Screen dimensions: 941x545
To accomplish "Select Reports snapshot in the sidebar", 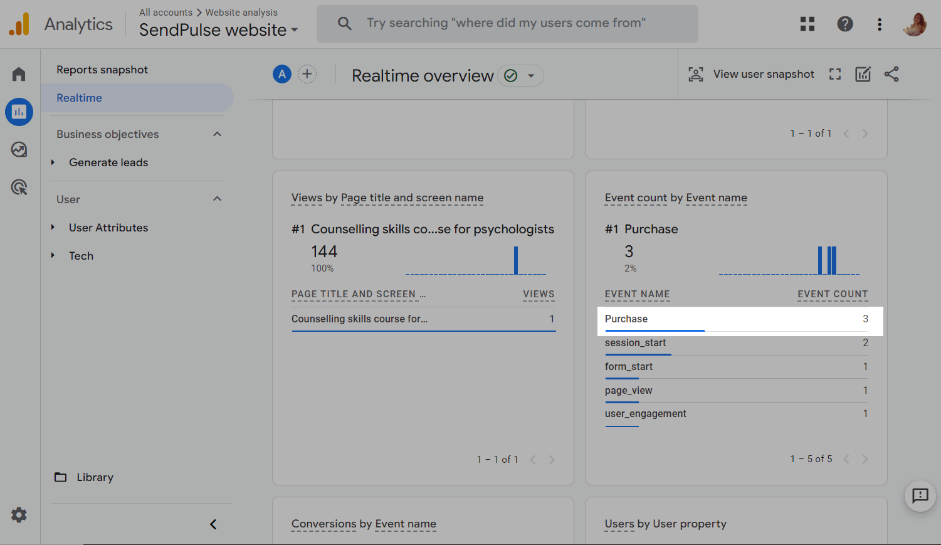I will pos(102,70).
